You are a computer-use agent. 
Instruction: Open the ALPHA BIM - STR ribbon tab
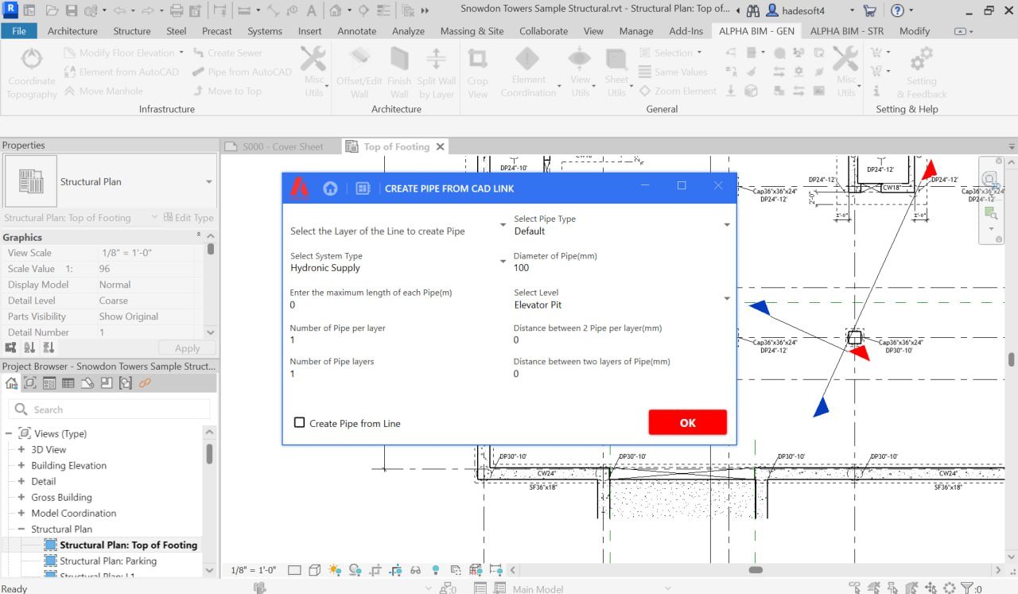click(847, 31)
